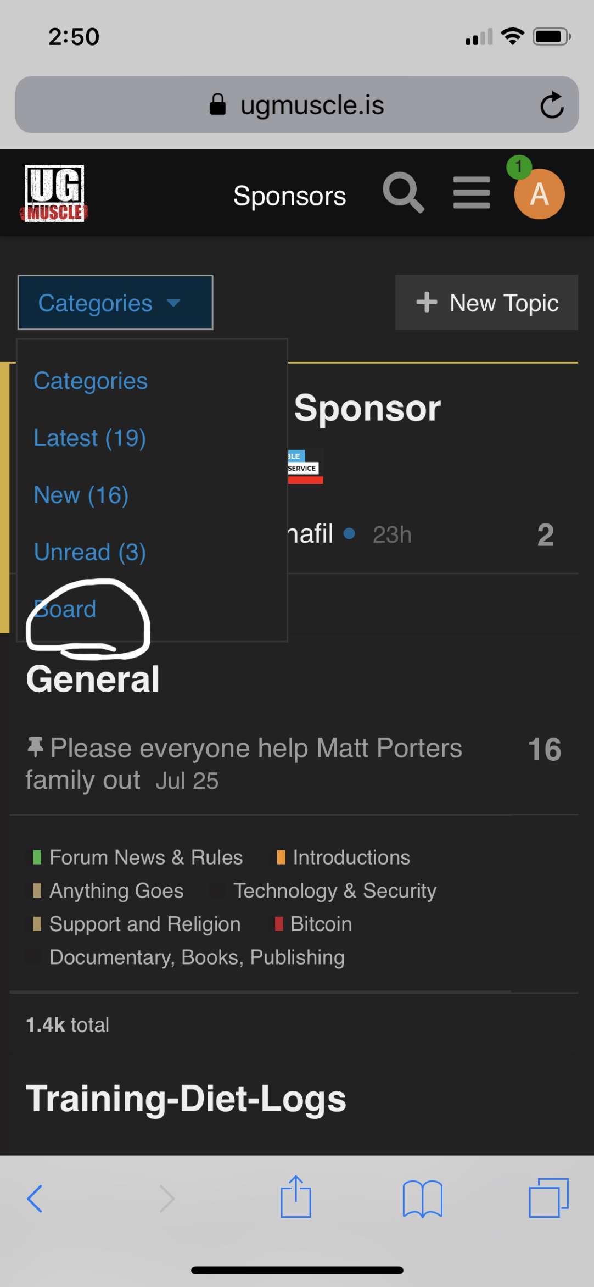Open Sponsors link in header
Image resolution: width=594 pixels, height=1287 pixels.
(x=289, y=196)
